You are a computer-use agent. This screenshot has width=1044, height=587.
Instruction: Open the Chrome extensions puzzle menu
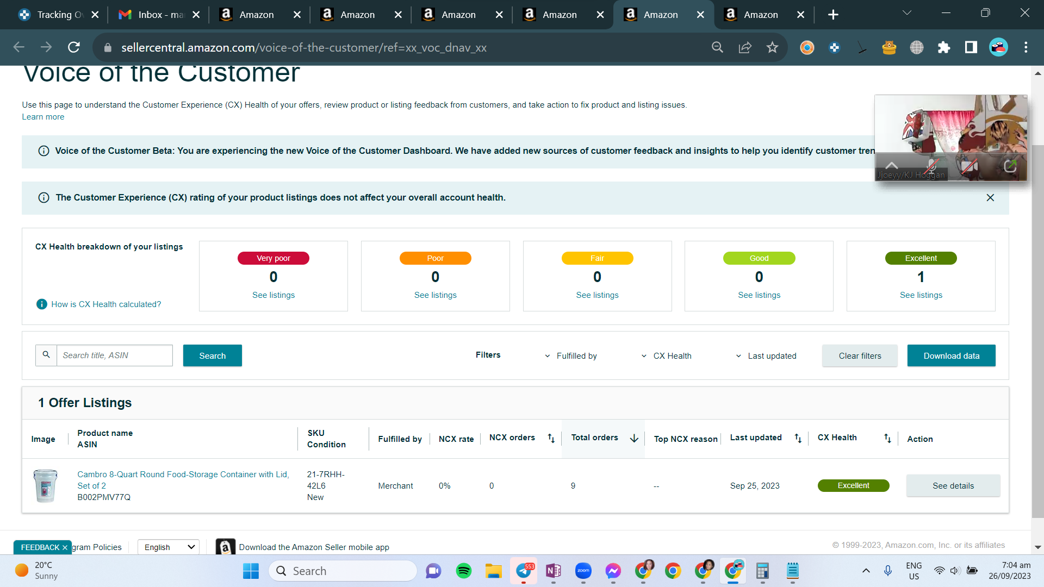(944, 48)
